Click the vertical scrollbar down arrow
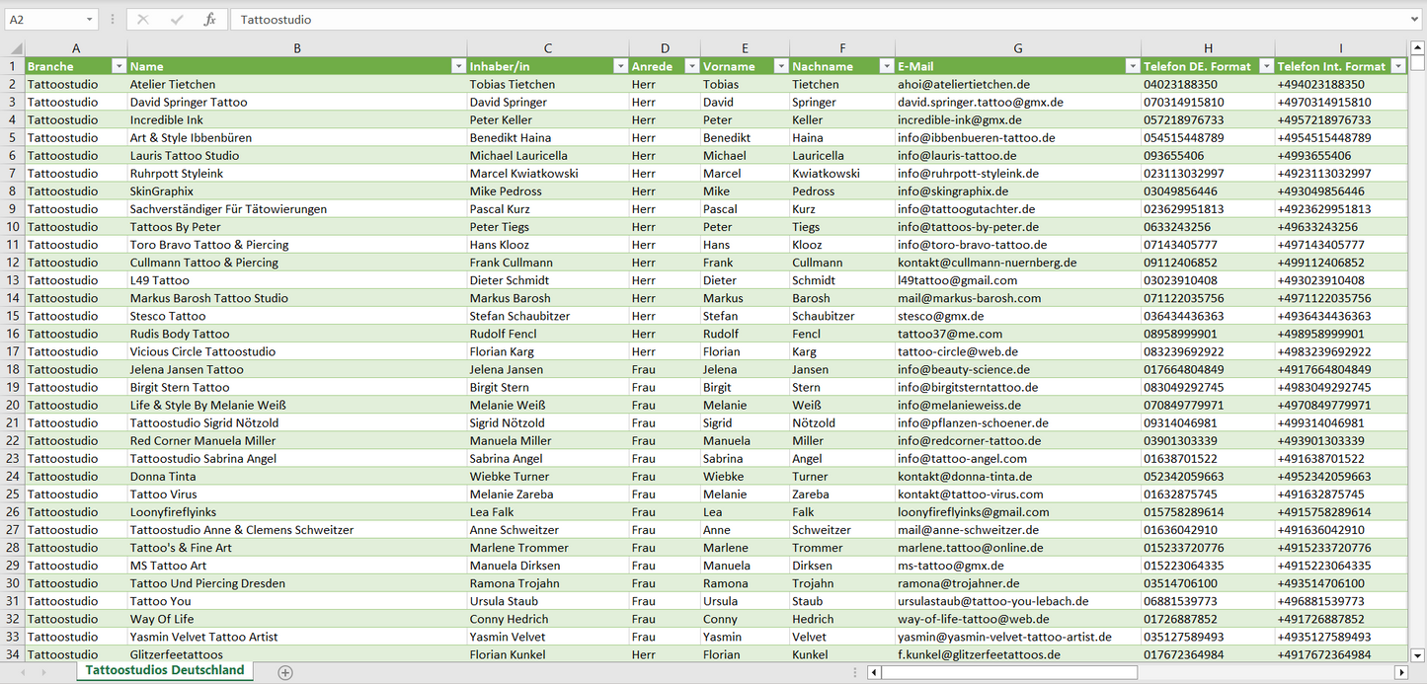1427x684 pixels. pyautogui.click(x=1417, y=654)
